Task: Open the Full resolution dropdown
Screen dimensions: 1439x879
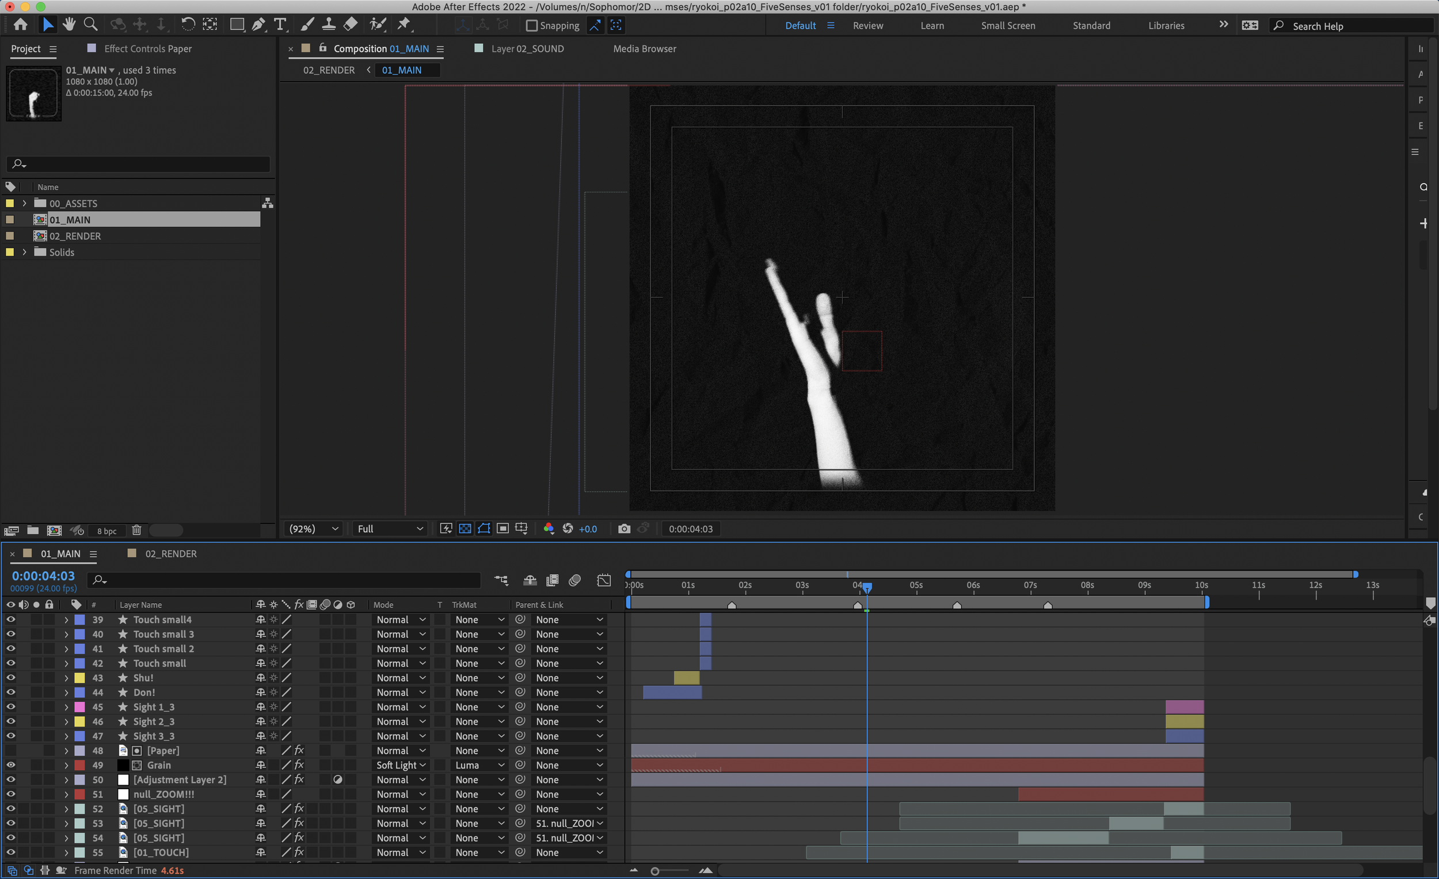Action: point(390,529)
